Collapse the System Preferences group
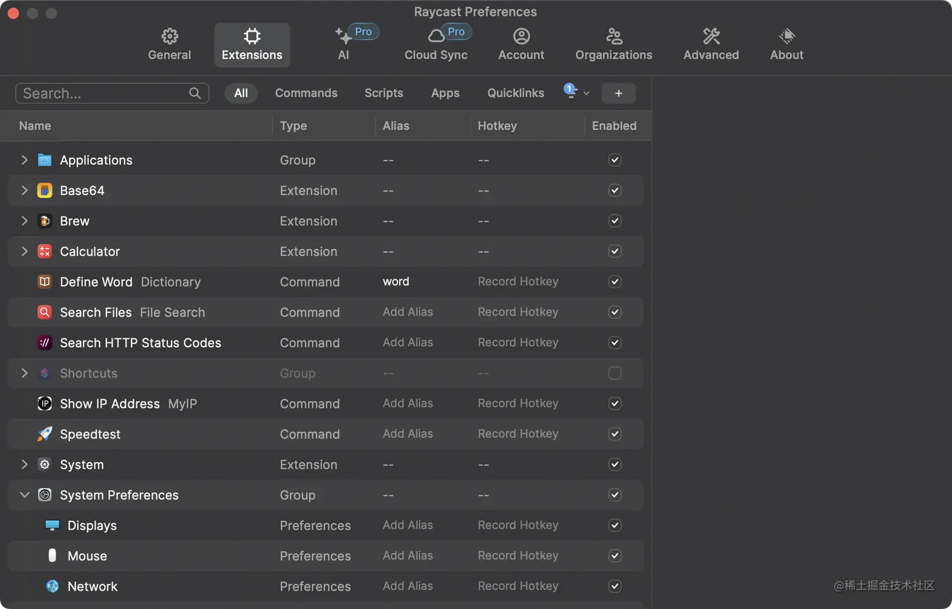952x609 pixels. [25, 494]
